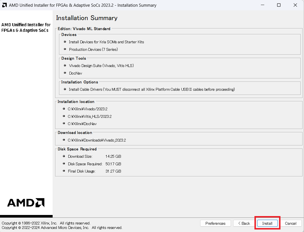Click the window title bar text

(x=83, y=5)
